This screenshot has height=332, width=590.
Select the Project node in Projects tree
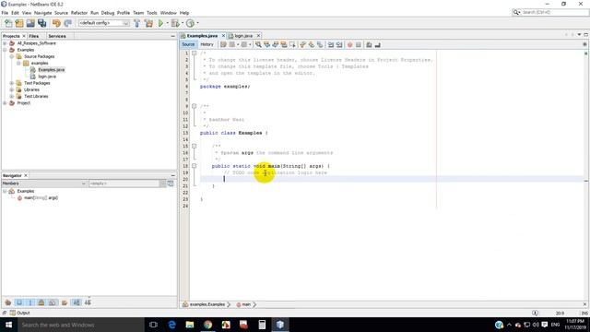coord(23,103)
